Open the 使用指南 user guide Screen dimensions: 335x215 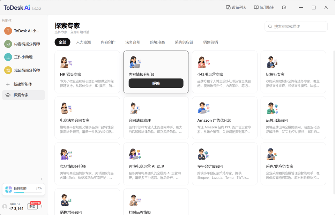pyautogui.click(x=264, y=7)
